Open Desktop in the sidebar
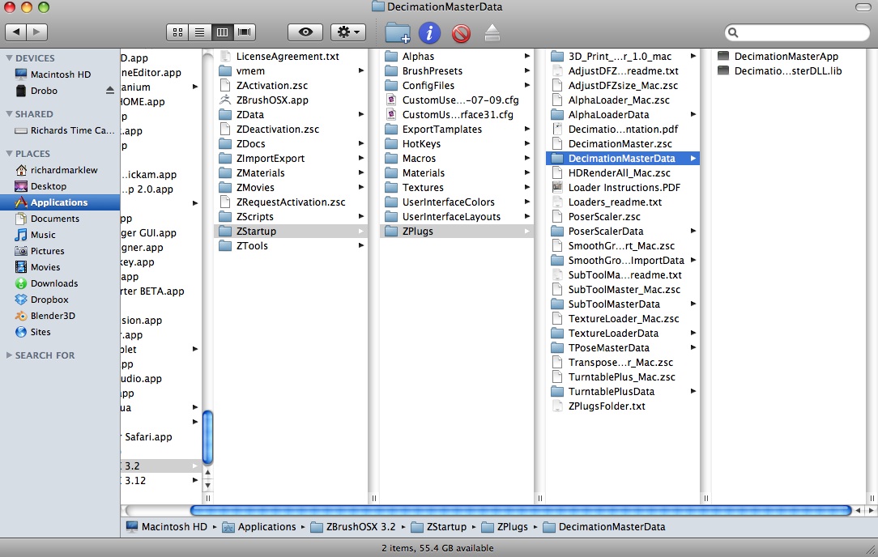 click(x=60, y=186)
